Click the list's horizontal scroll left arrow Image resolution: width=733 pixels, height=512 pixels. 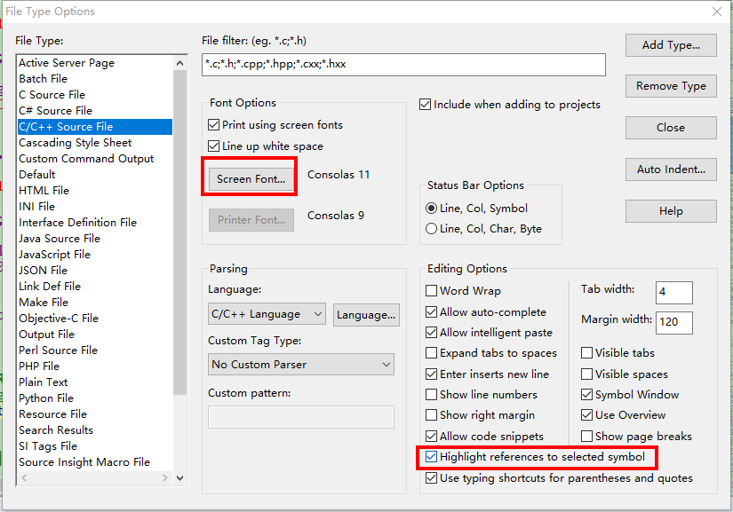point(24,478)
